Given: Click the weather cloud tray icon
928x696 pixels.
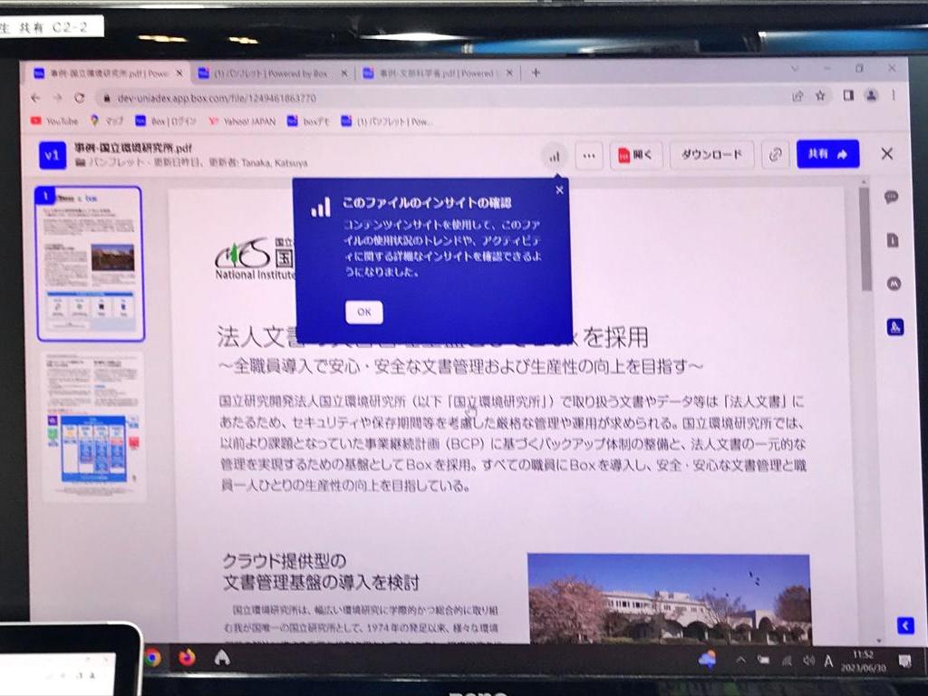Looking at the screenshot, I should tap(707, 659).
